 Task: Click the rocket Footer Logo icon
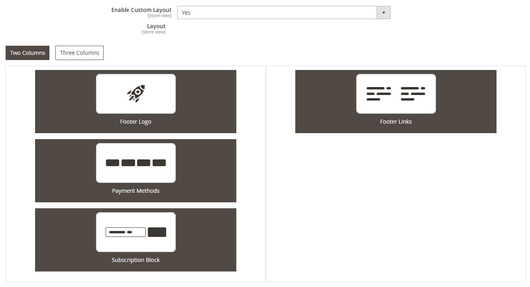pos(136,94)
